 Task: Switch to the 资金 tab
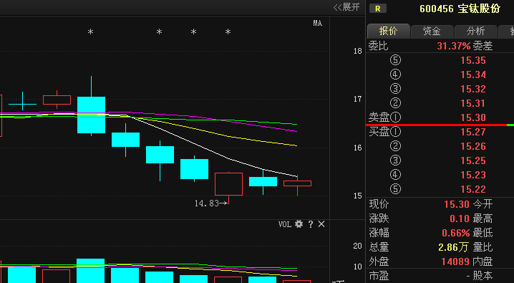coord(432,31)
